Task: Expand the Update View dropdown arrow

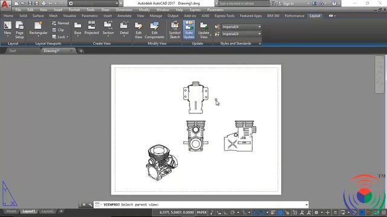Action: pos(210,36)
